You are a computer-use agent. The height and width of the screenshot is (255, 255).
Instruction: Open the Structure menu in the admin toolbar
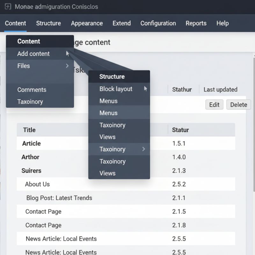click(48, 23)
